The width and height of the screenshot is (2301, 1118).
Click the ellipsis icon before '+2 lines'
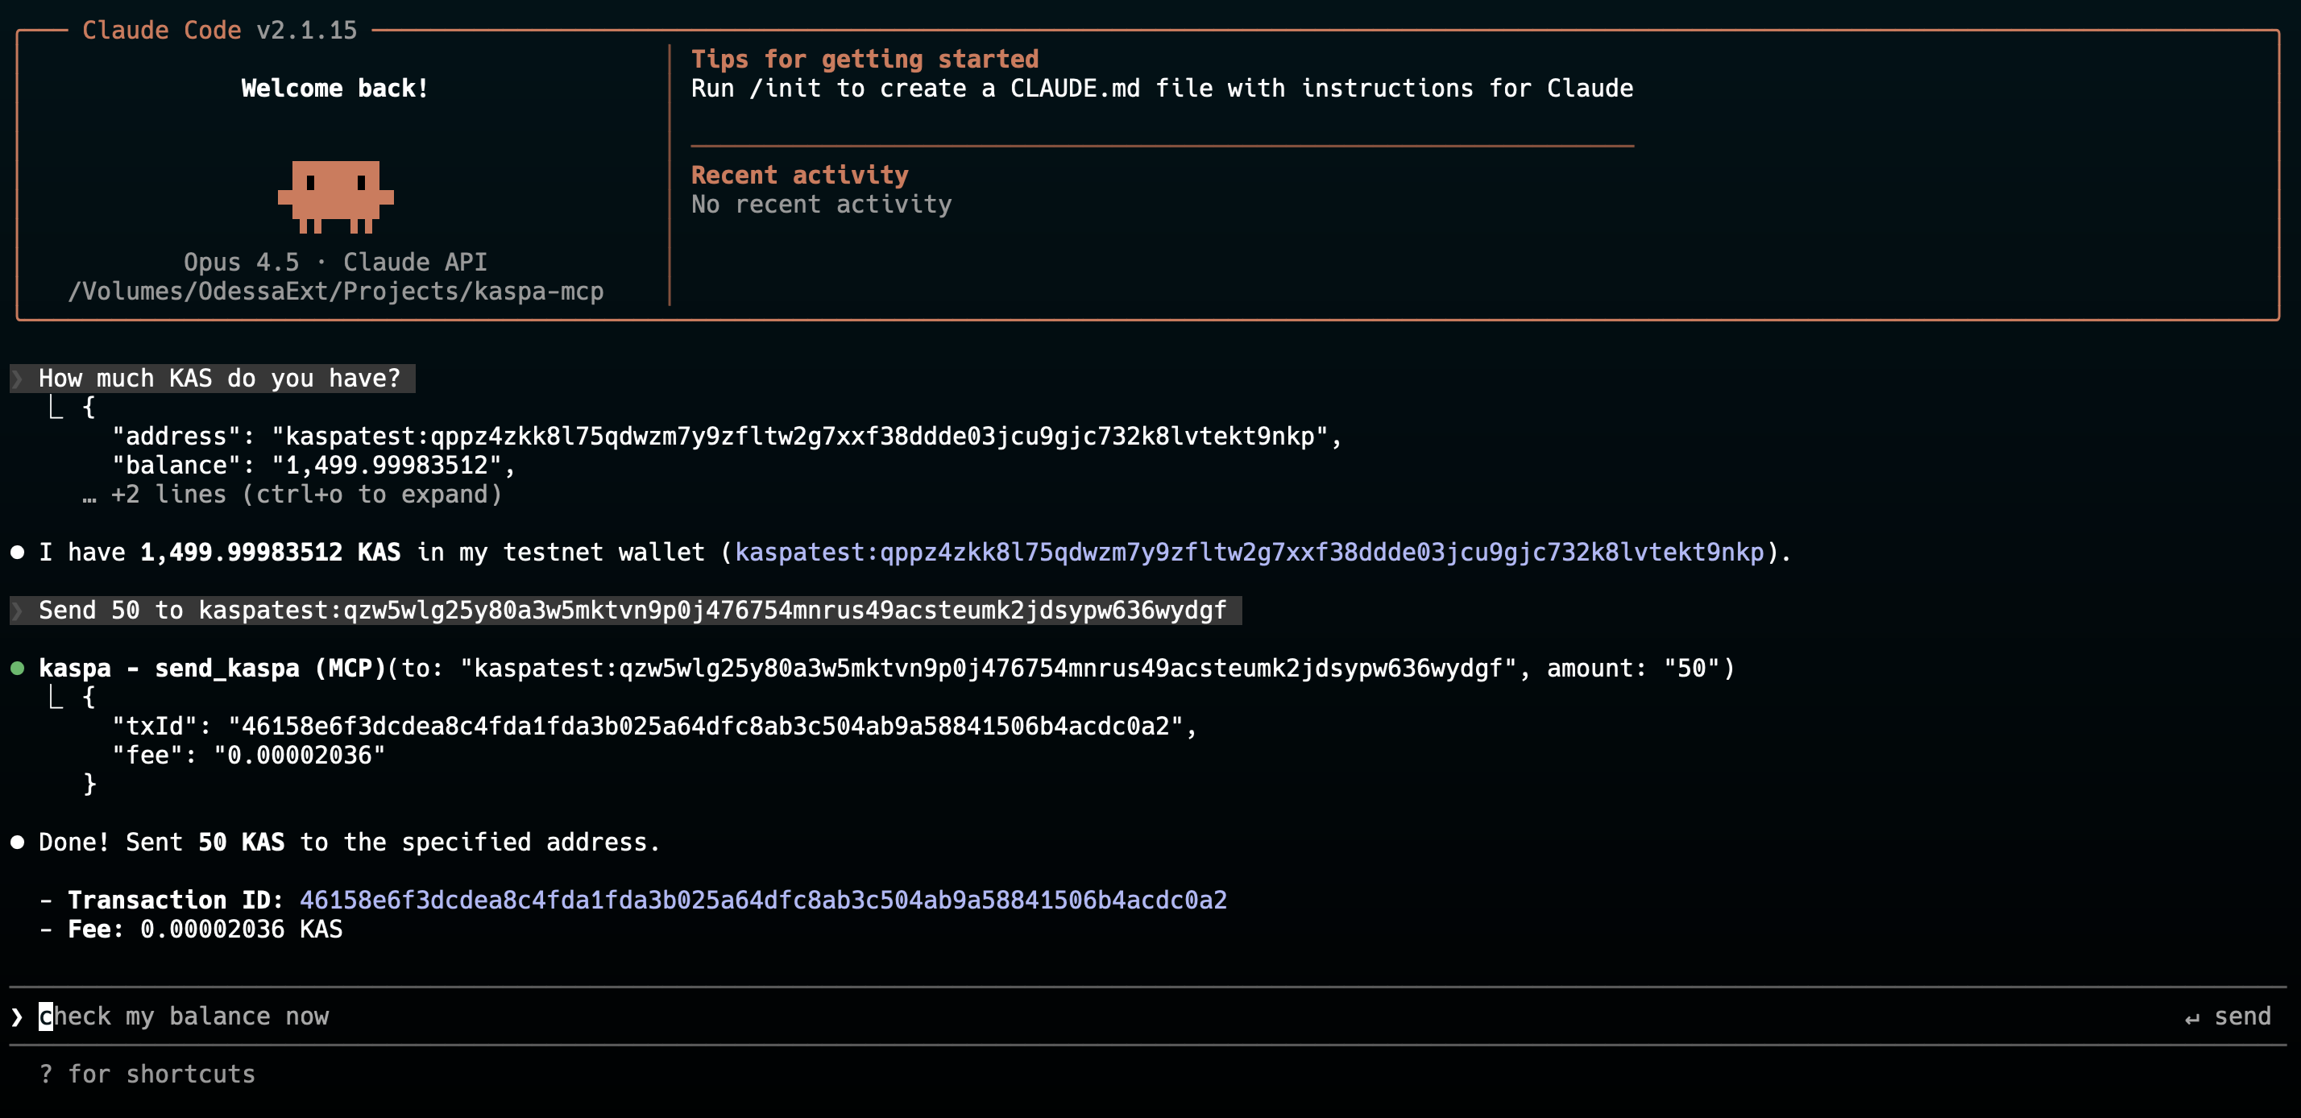click(89, 494)
